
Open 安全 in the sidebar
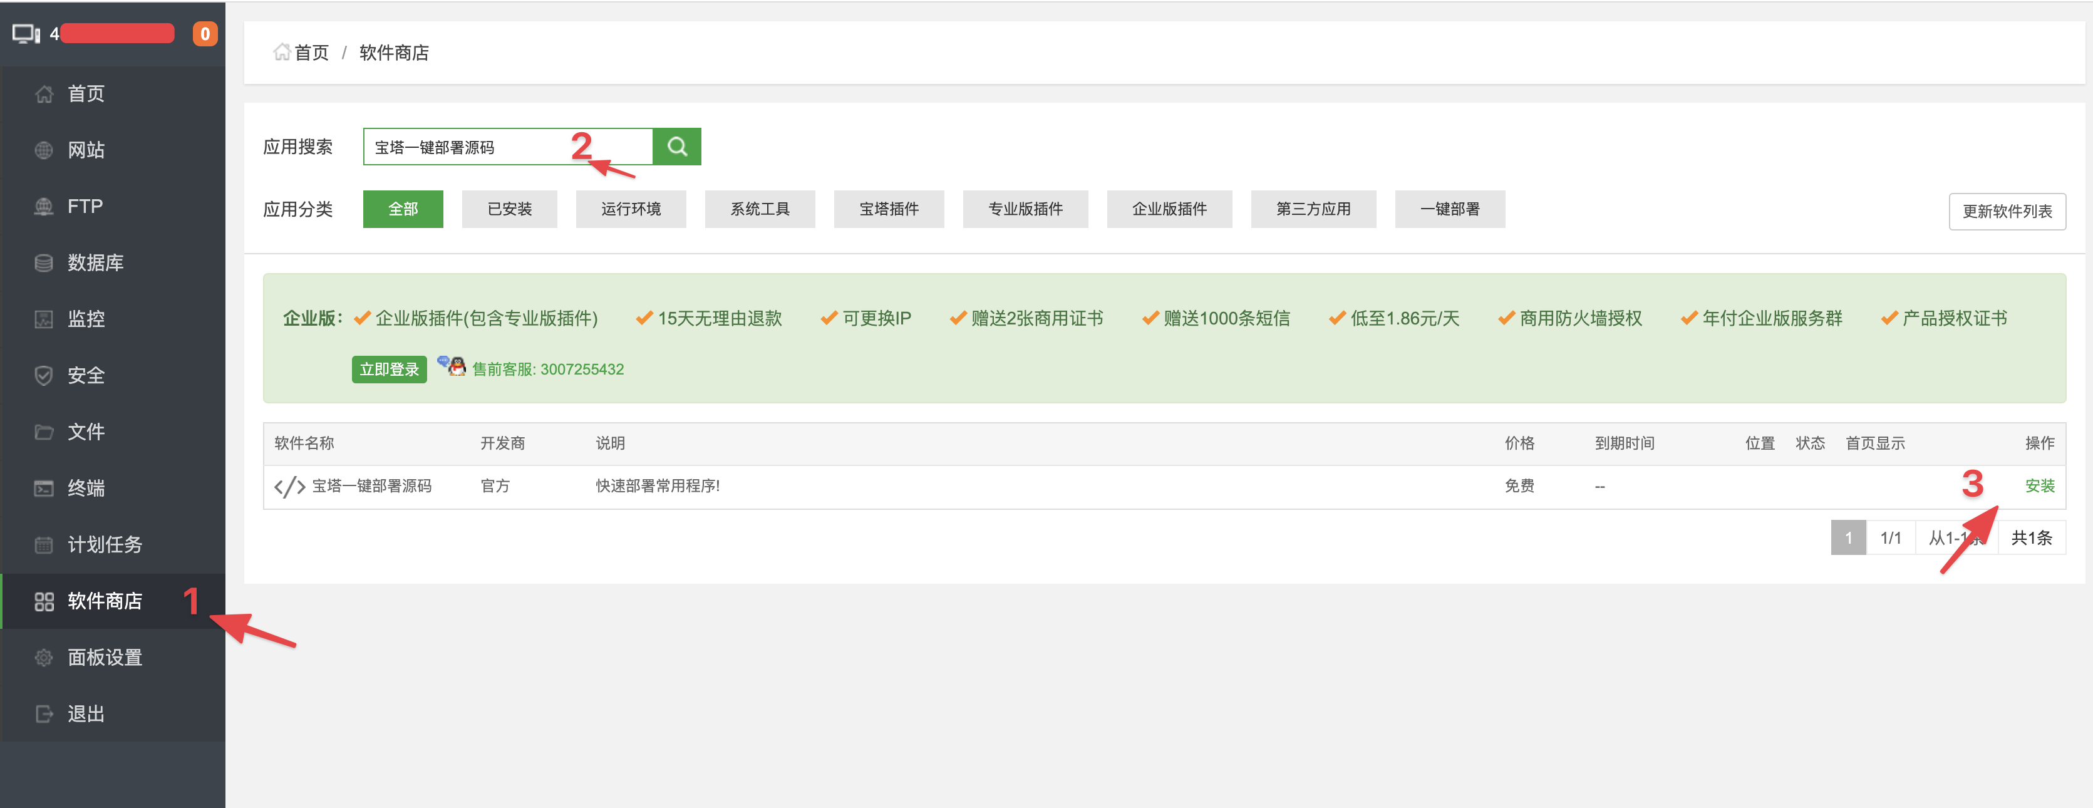click(113, 376)
